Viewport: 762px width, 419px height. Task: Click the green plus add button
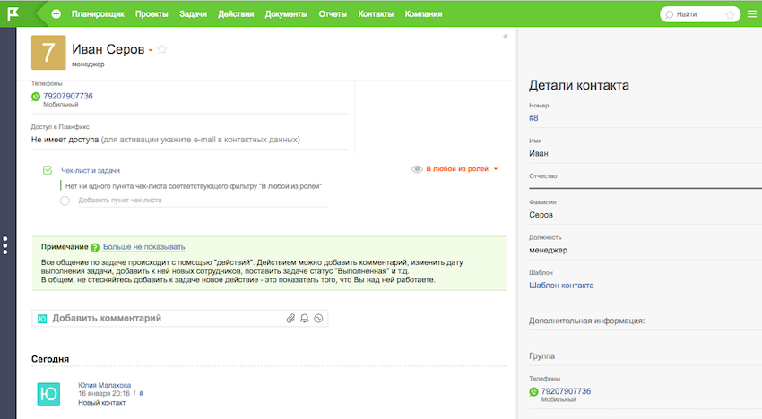point(56,14)
